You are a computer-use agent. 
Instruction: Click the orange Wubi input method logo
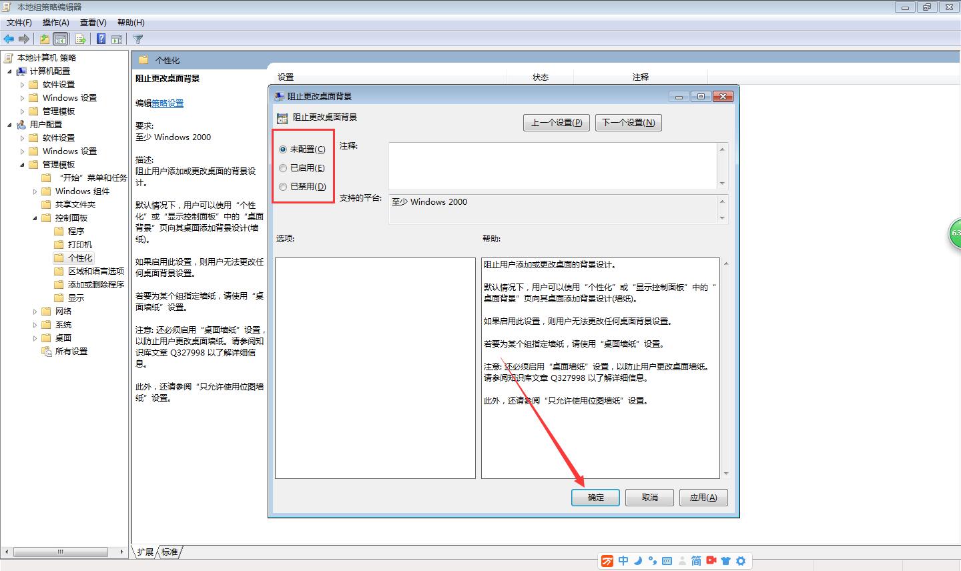(607, 561)
